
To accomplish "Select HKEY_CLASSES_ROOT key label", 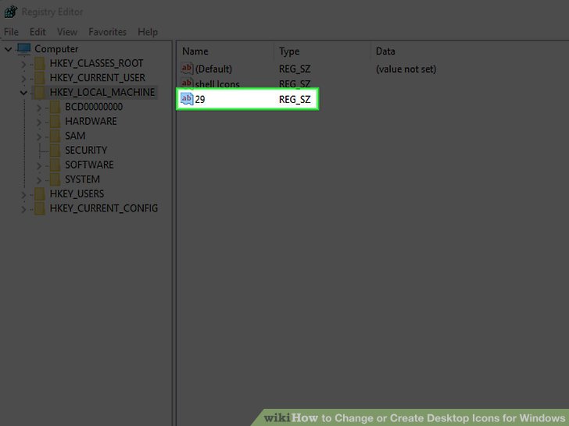I will click(x=96, y=63).
